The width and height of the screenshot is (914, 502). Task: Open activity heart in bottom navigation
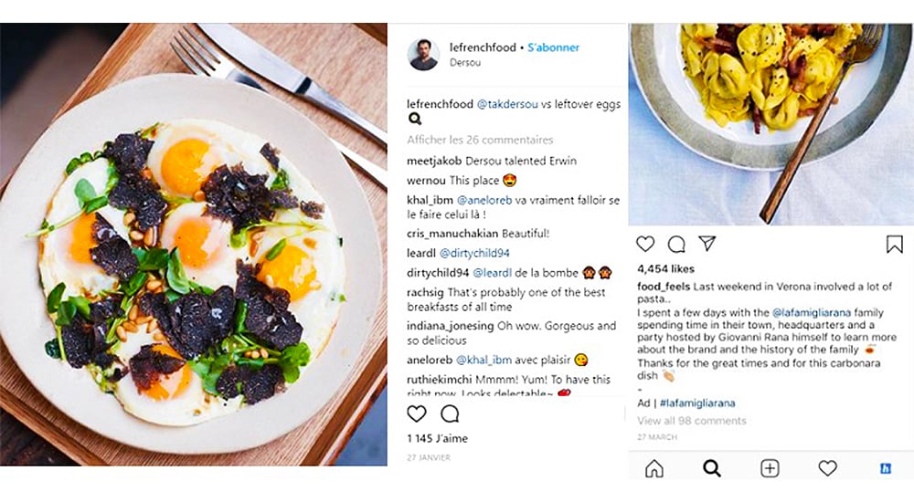pyautogui.click(x=827, y=468)
